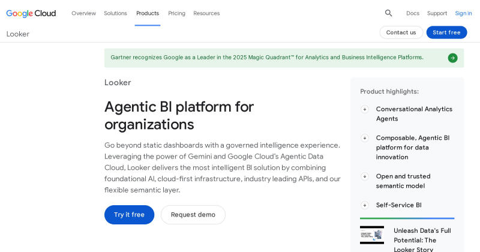Expand Self-Service BI highlight arrow
This screenshot has height=252, width=480.
pos(365,205)
